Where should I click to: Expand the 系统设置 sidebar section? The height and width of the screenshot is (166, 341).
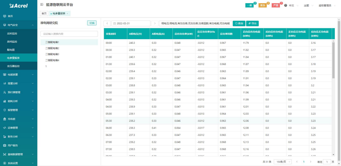pyautogui.click(x=19, y=163)
